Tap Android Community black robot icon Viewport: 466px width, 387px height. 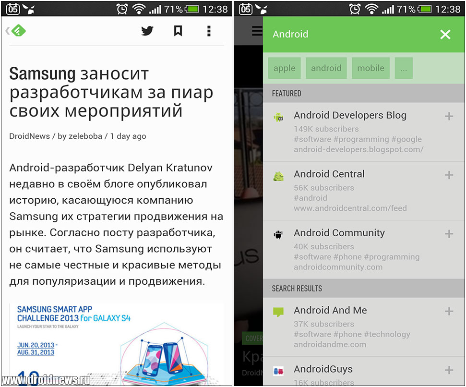pyautogui.click(x=278, y=235)
